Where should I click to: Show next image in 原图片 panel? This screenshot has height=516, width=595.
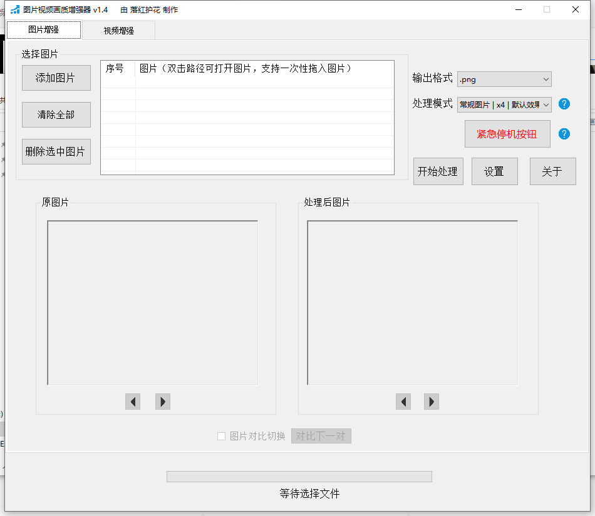coord(163,402)
